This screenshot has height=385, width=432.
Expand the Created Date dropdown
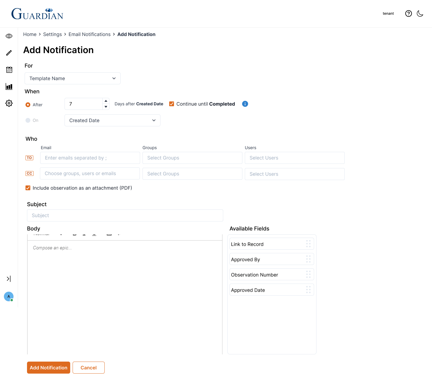click(x=112, y=120)
